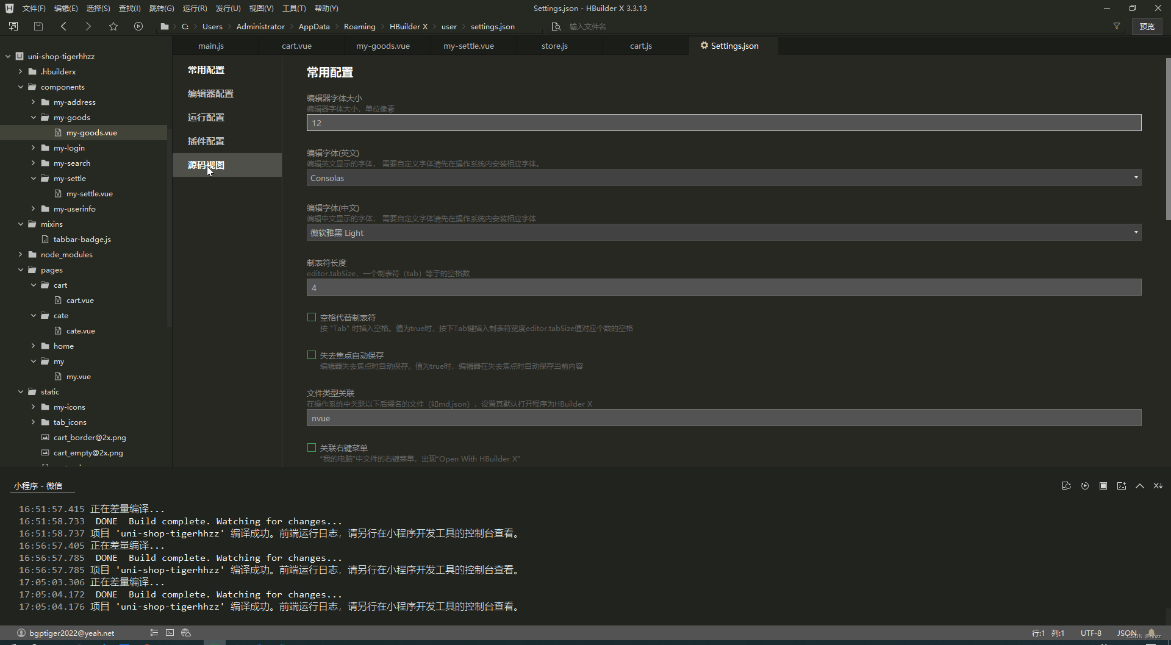Open 编辑器配置 settings section

point(210,93)
